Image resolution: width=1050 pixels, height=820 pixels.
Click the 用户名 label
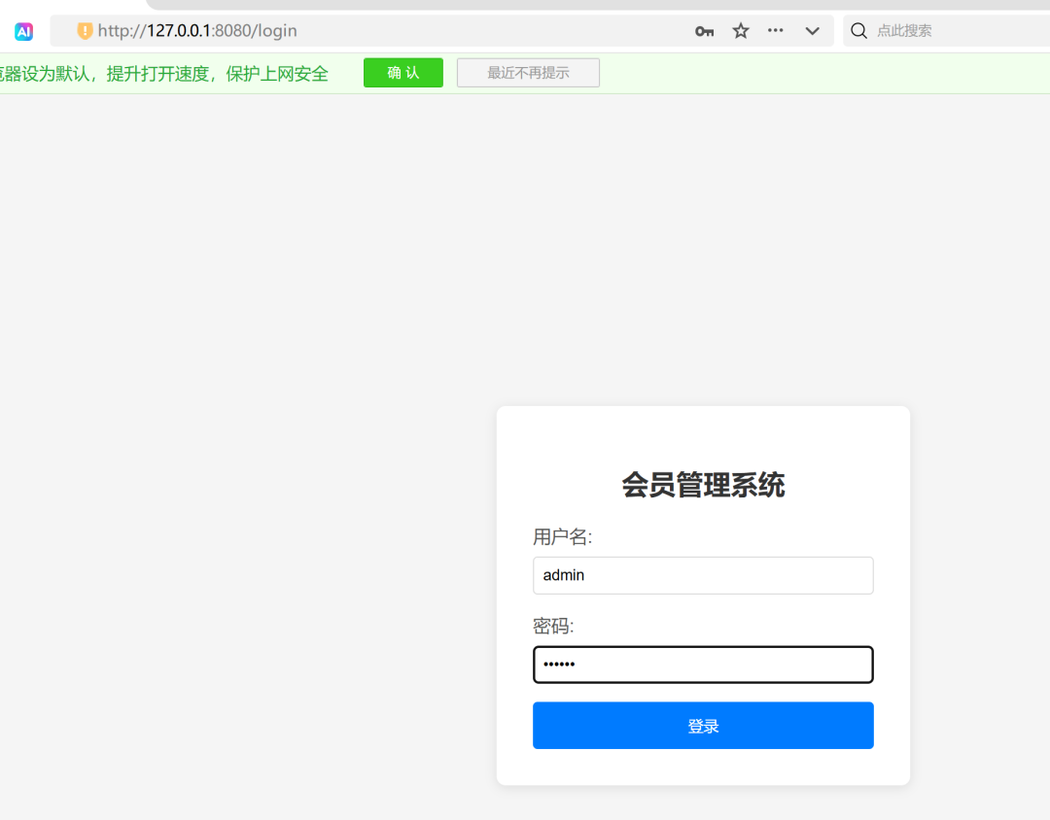[563, 537]
